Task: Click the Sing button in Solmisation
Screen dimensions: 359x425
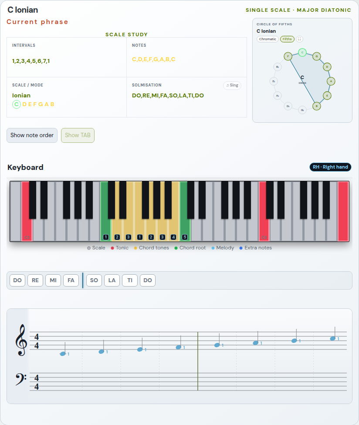Action: tap(232, 85)
